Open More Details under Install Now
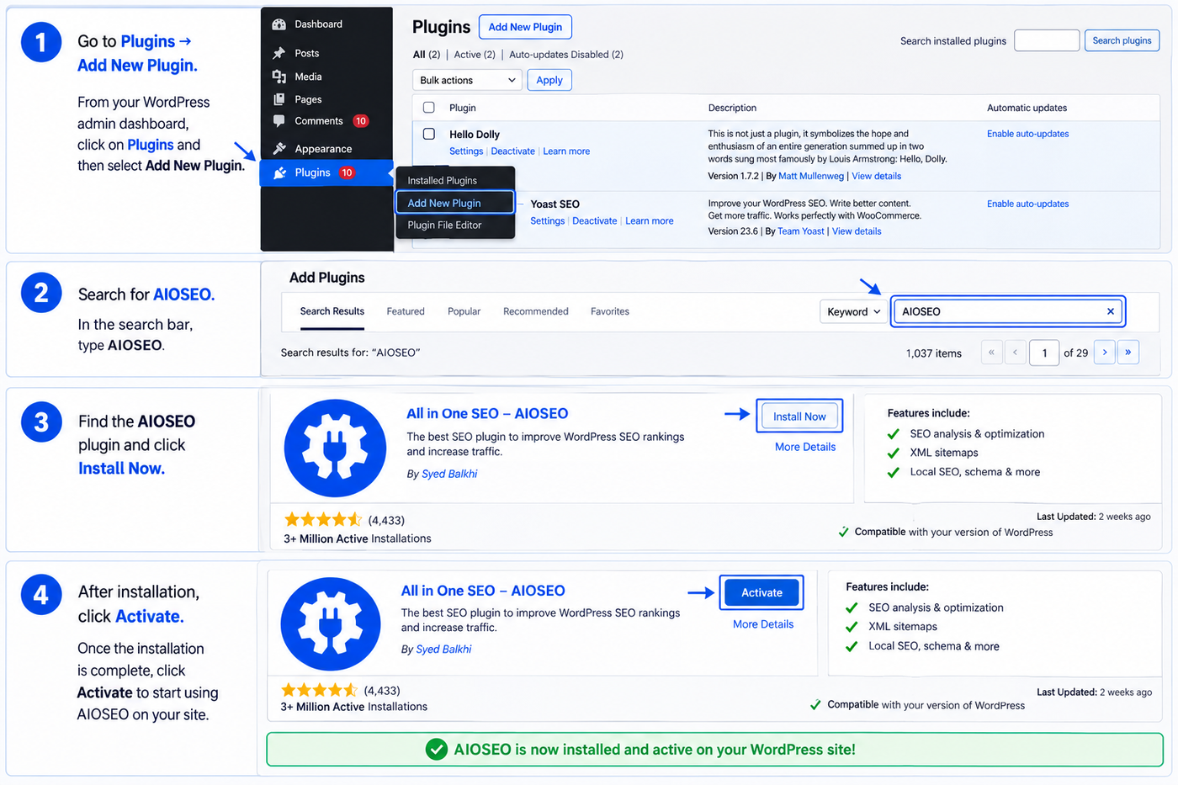 805,447
